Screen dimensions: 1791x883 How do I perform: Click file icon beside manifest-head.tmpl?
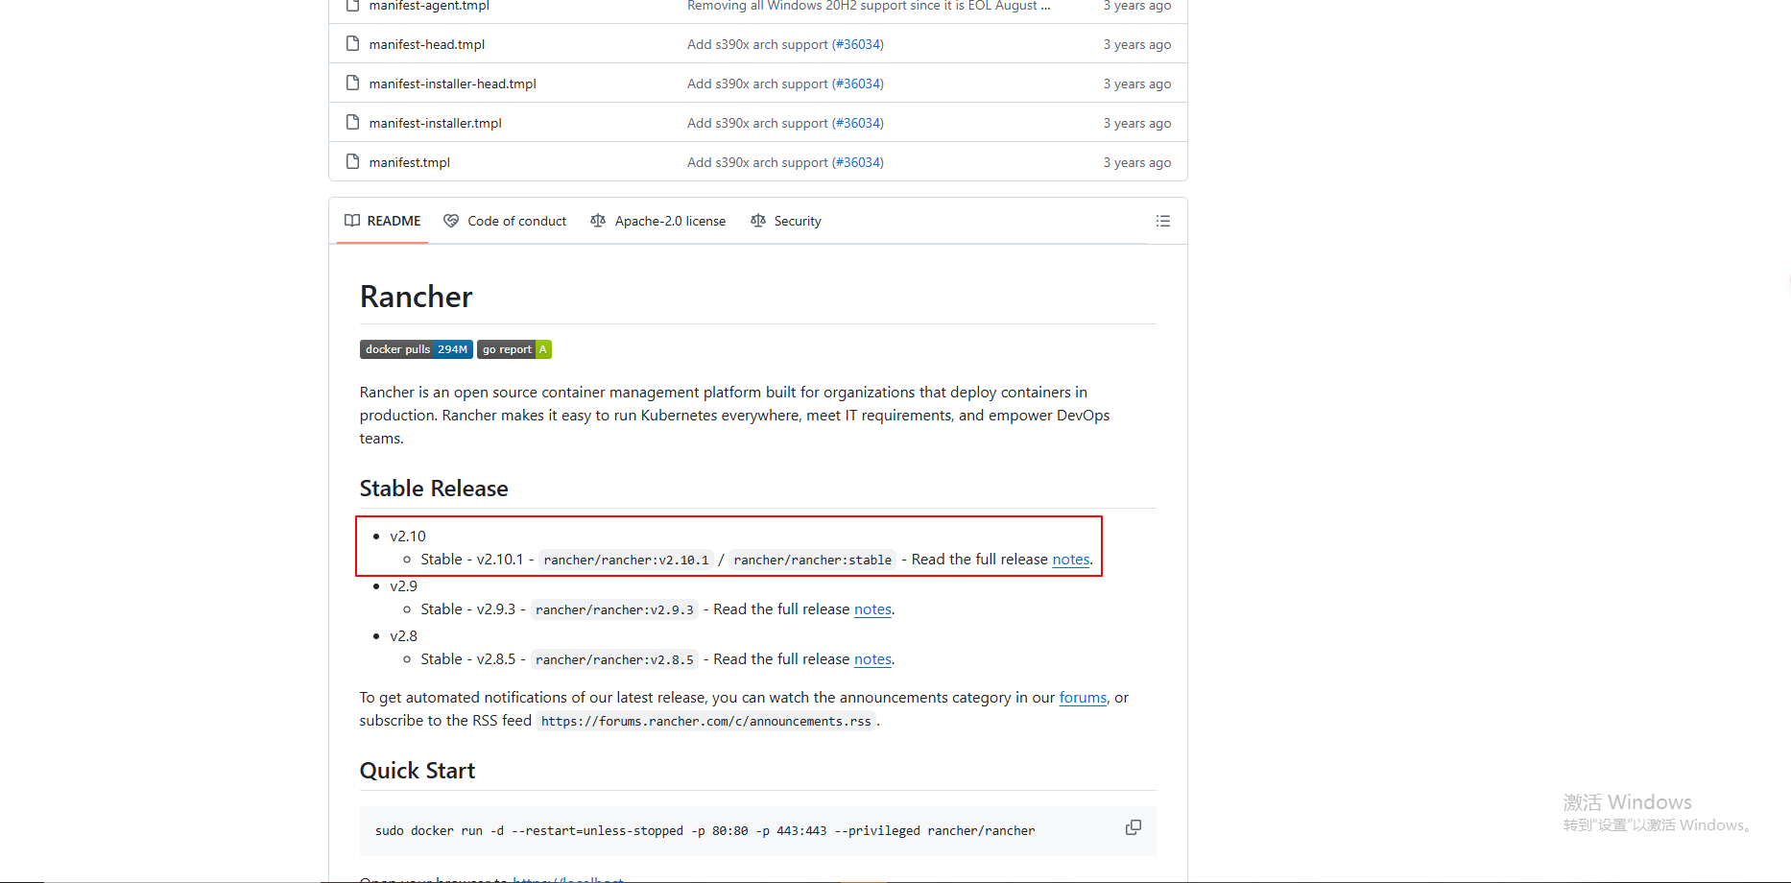coord(352,44)
